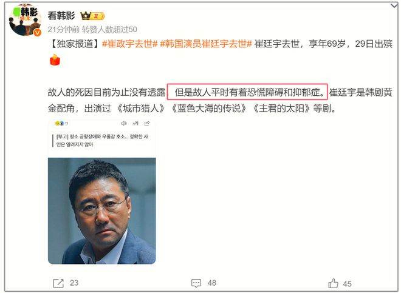Screen dimensions: 401x293
Task: Open hashtag #崔政宇去世# topic
Action: coord(129,44)
